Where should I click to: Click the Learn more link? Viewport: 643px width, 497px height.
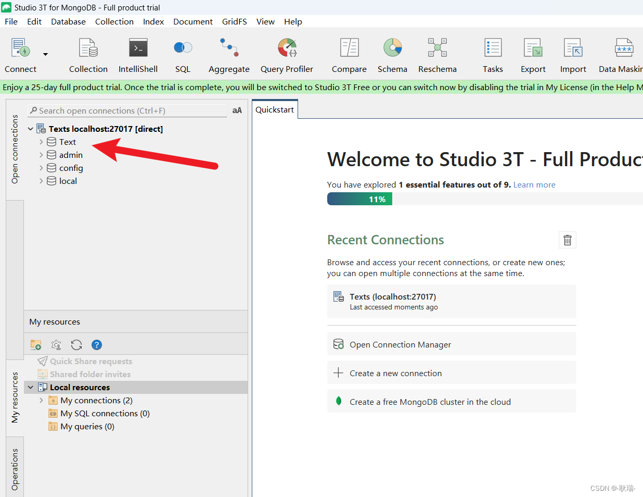pos(534,184)
